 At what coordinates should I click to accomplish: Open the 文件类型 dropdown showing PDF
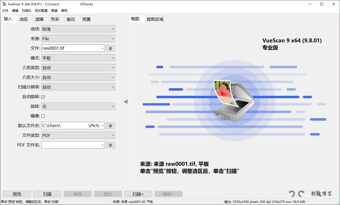[x=78, y=135]
